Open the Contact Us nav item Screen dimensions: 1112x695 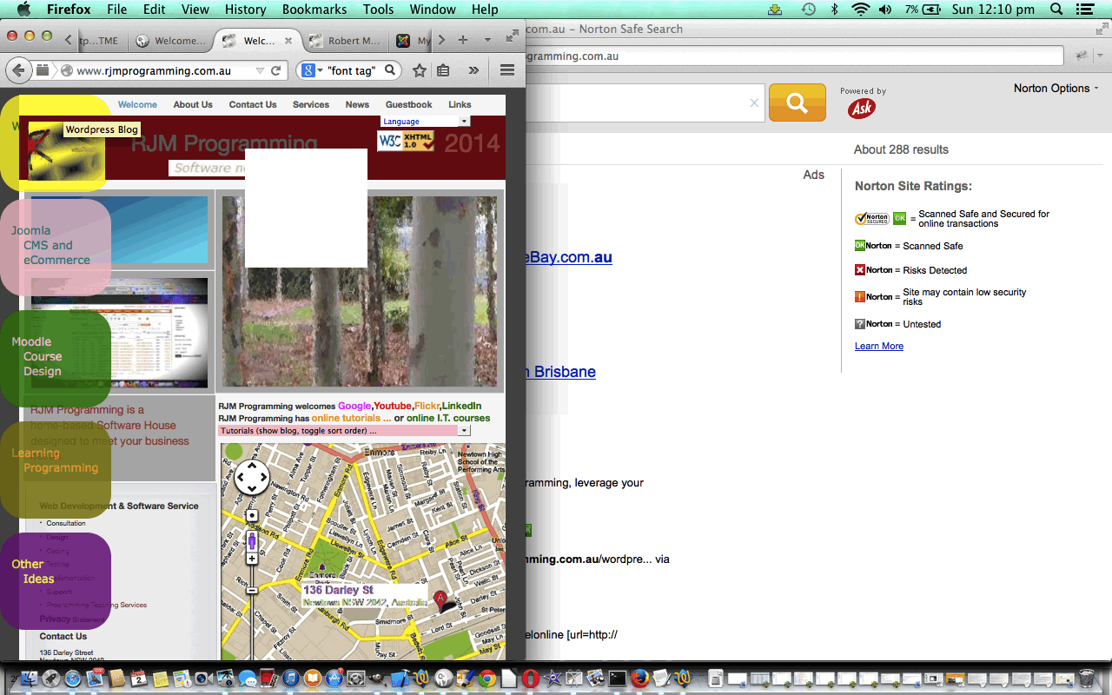(253, 104)
